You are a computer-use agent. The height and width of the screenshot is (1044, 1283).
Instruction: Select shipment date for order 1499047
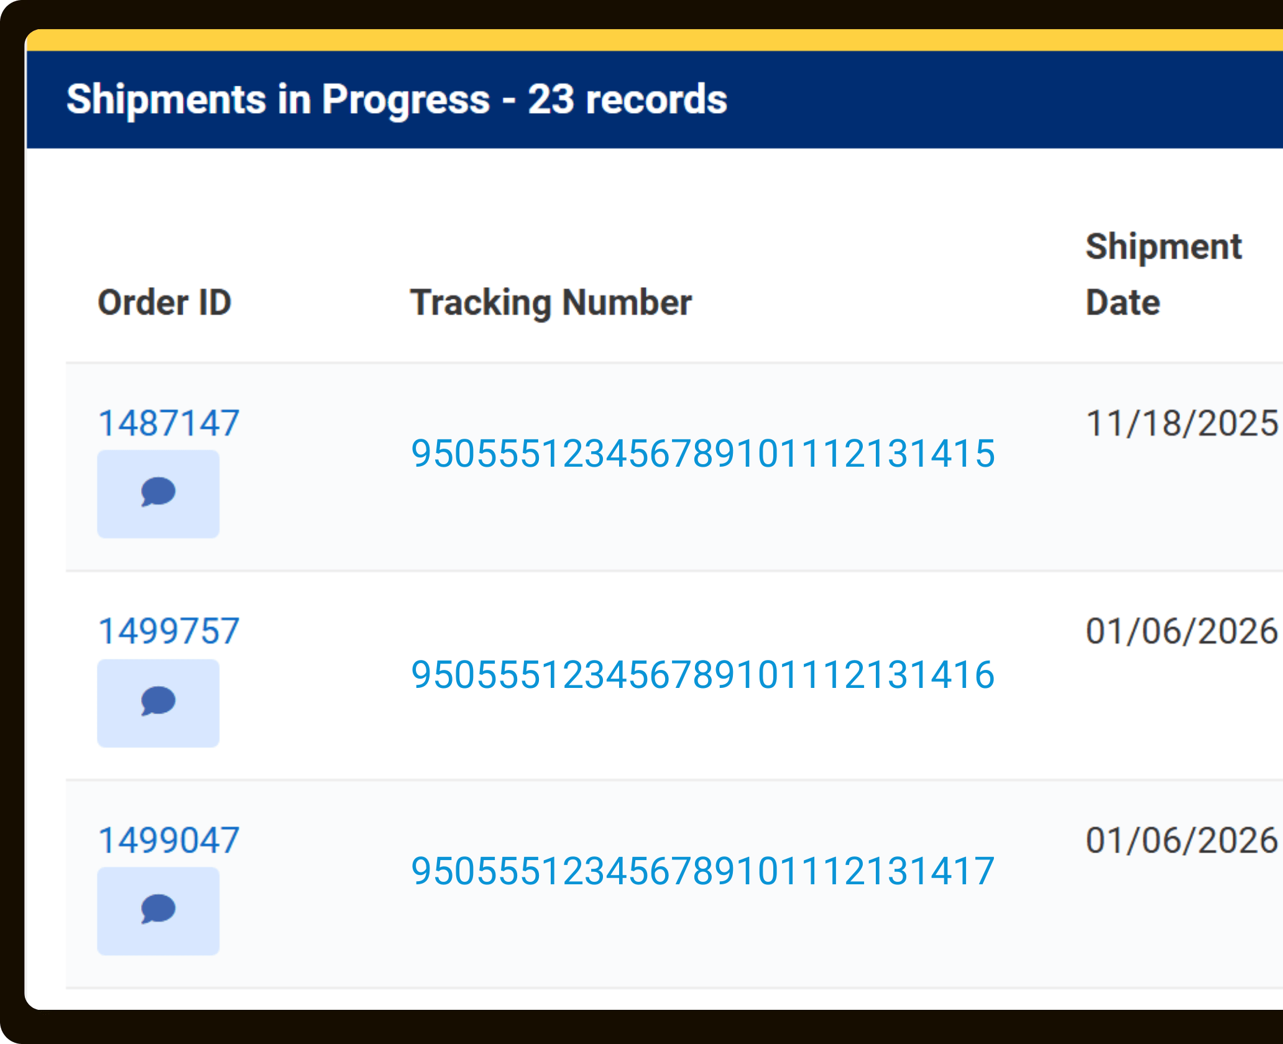(1181, 840)
